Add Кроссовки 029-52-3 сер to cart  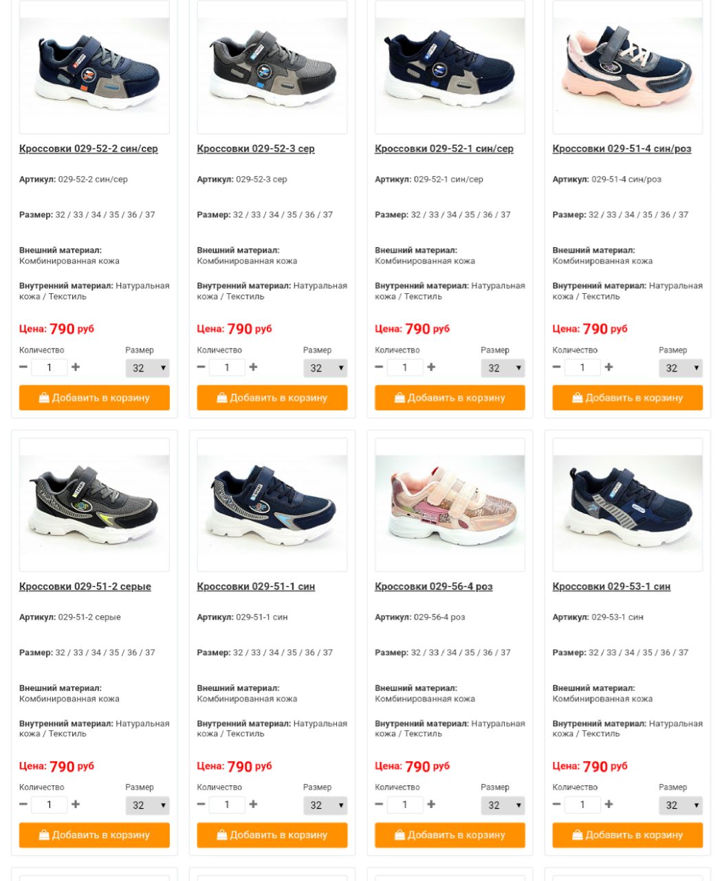(x=272, y=398)
